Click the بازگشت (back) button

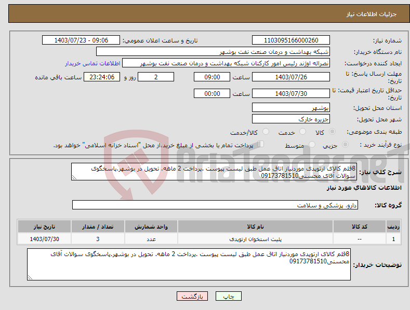coord(192,296)
